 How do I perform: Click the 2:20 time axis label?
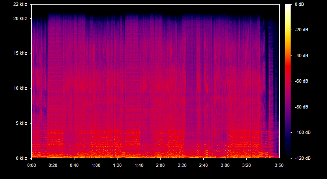[x=182, y=166]
